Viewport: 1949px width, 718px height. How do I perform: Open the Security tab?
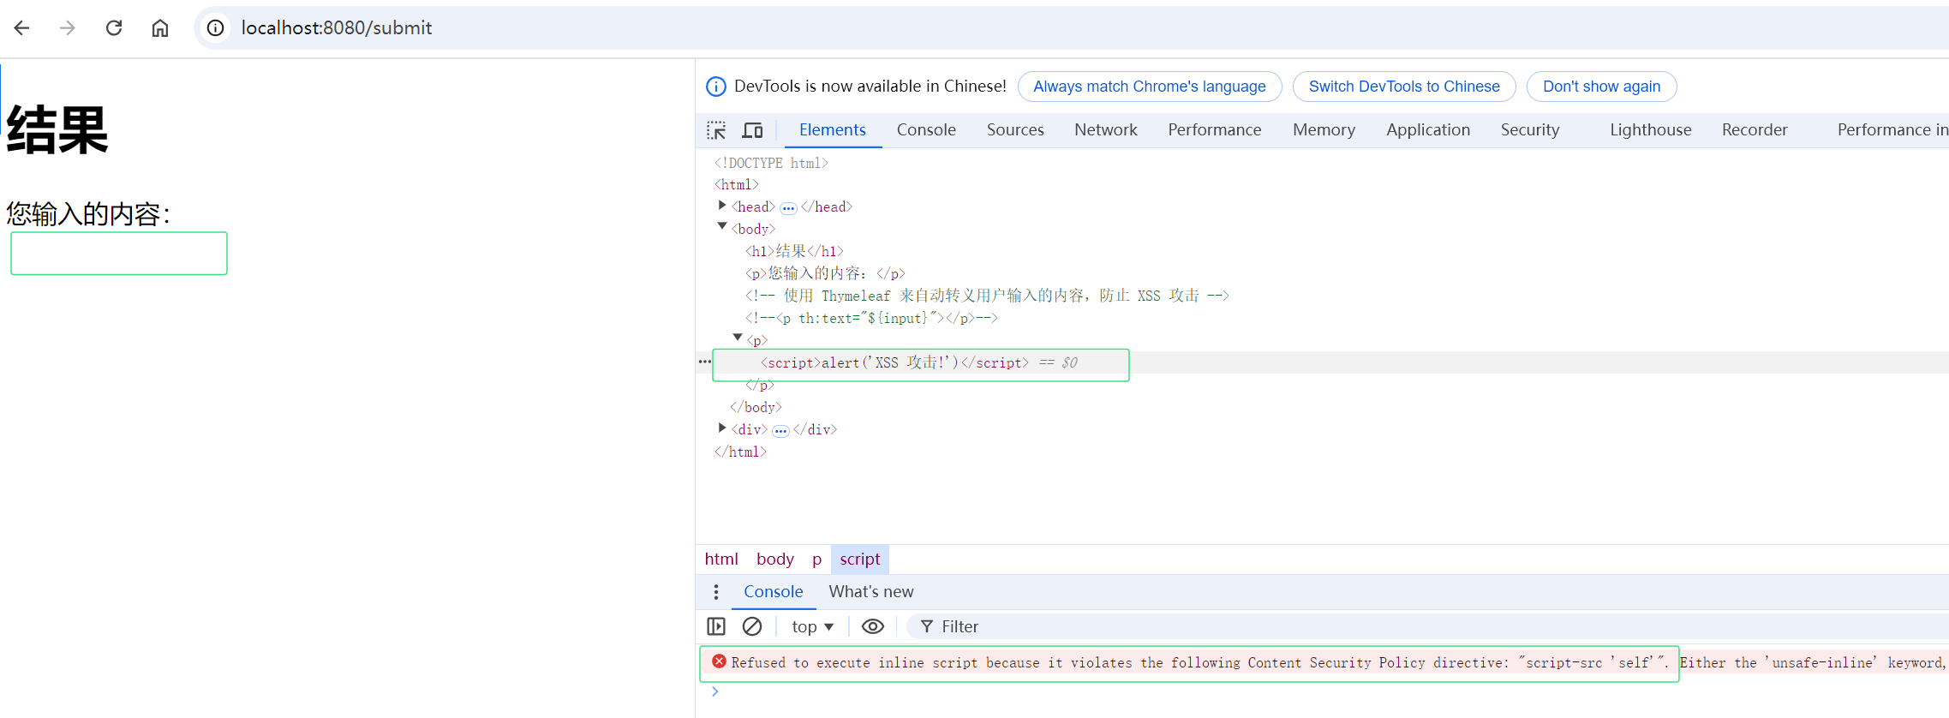click(1530, 130)
